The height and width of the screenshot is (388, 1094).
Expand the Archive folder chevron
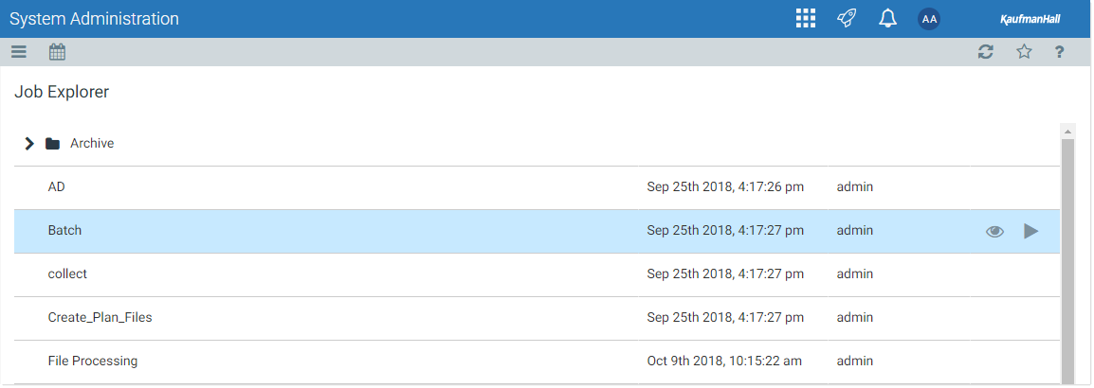[x=28, y=144]
